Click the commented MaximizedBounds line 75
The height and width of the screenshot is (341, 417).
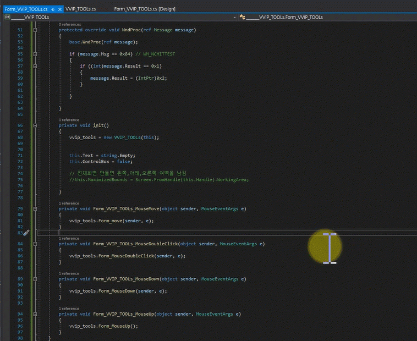pos(159,180)
